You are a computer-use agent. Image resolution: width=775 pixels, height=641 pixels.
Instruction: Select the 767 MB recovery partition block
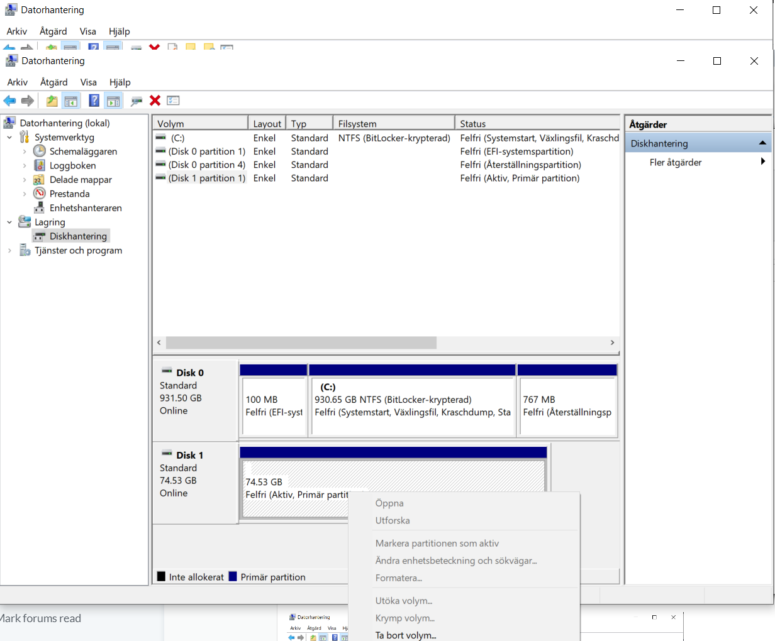pyautogui.click(x=567, y=401)
